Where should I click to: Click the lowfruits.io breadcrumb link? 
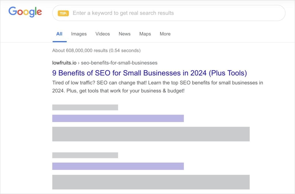(x=64, y=63)
